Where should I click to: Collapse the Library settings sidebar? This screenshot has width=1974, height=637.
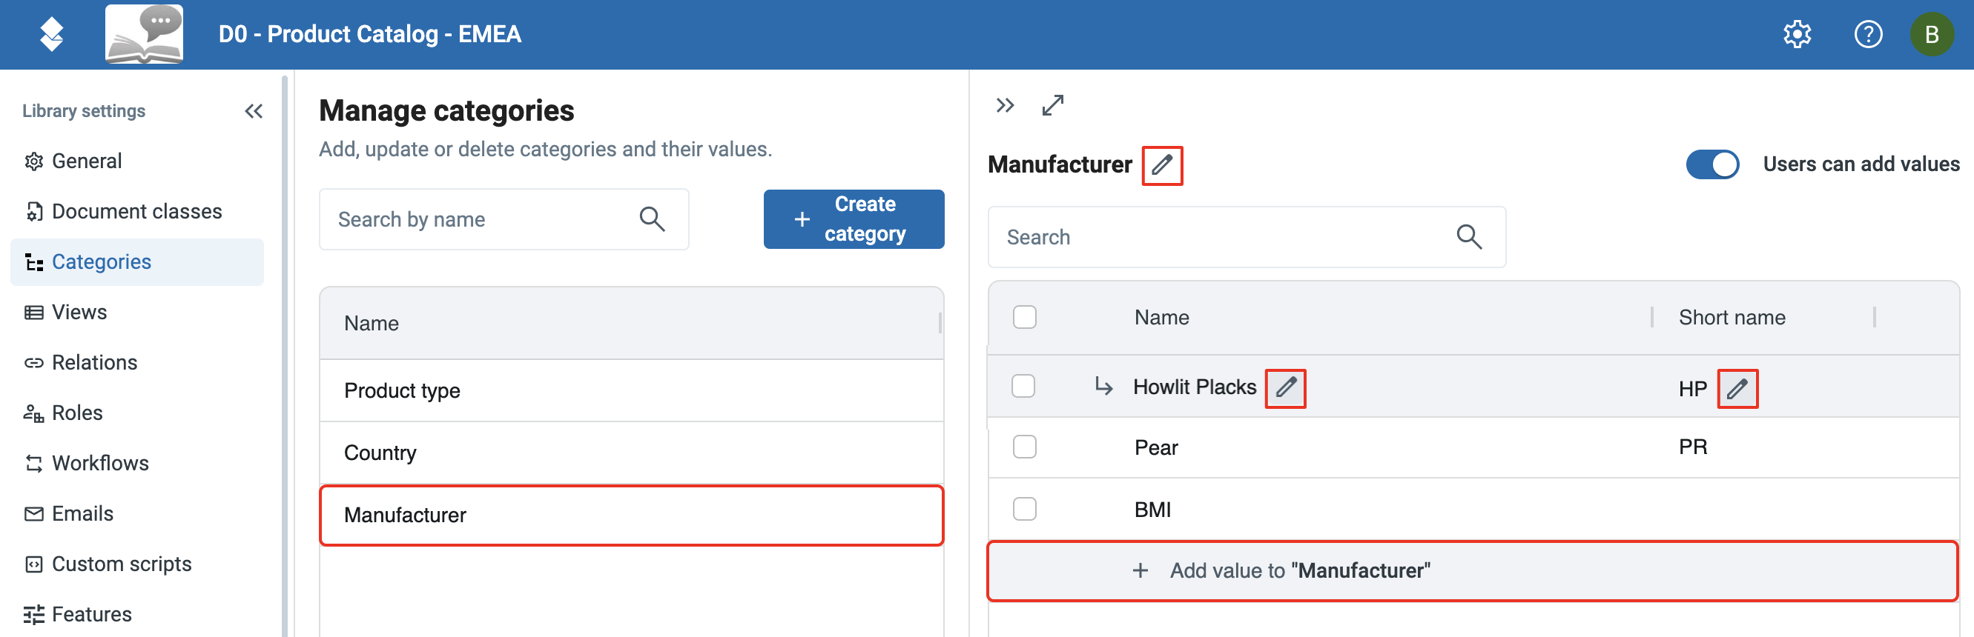[x=254, y=111]
